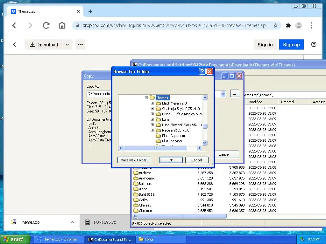Switch to the Fonts taskbar window
Image resolution: width=326 pixels, height=244 pixels.
click(x=161, y=239)
